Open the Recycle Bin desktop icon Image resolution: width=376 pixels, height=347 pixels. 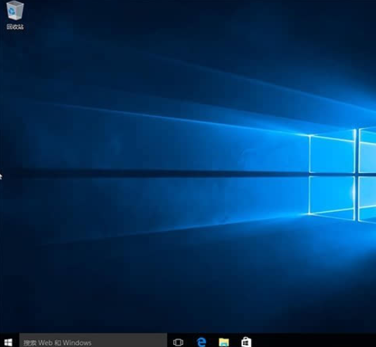point(15,15)
